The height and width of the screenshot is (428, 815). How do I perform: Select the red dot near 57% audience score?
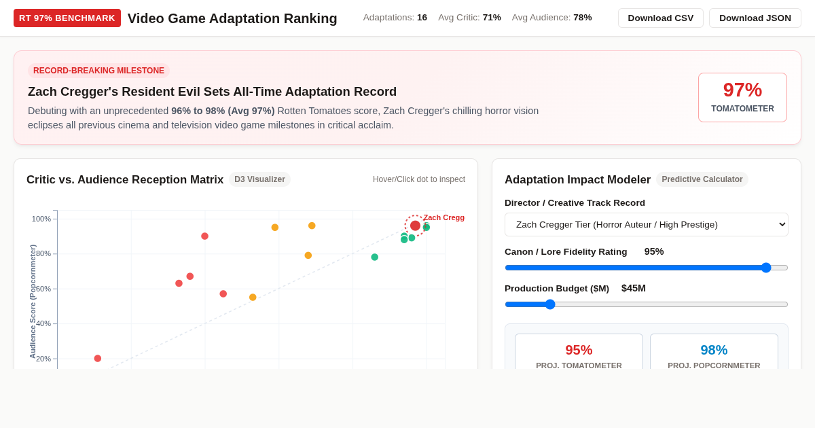[223, 293]
